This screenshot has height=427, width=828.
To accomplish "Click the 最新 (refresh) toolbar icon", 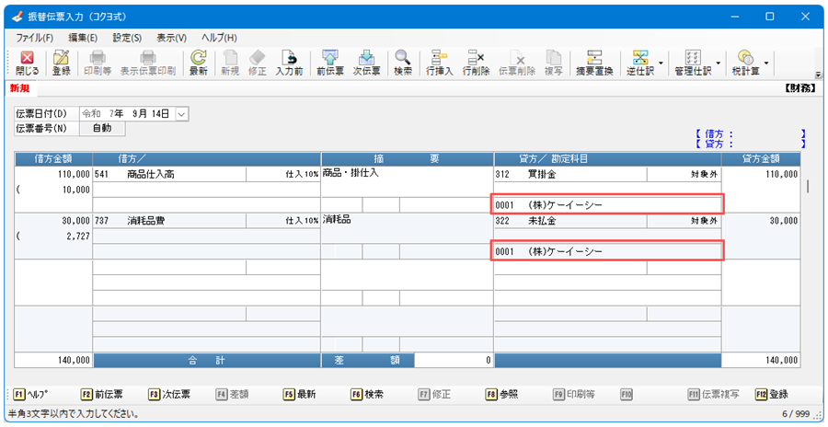I will [x=198, y=63].
